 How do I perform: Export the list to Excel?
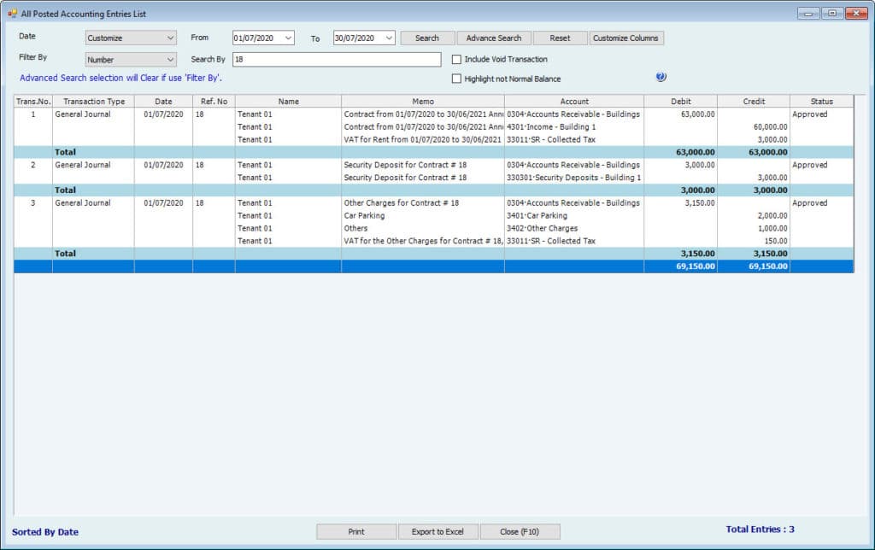tap(437, 531)
